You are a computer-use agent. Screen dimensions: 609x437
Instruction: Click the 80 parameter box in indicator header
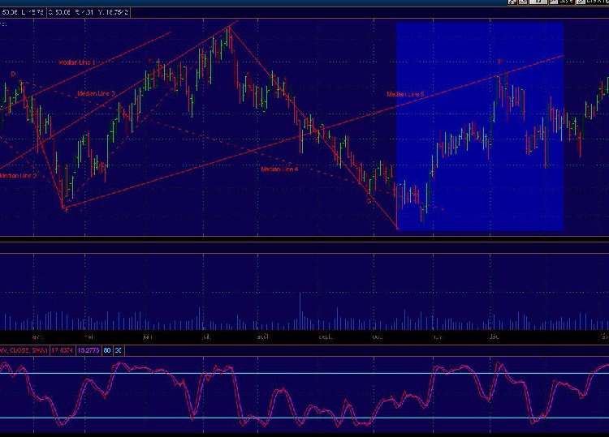pyautogui.click(x=106, y=349)
